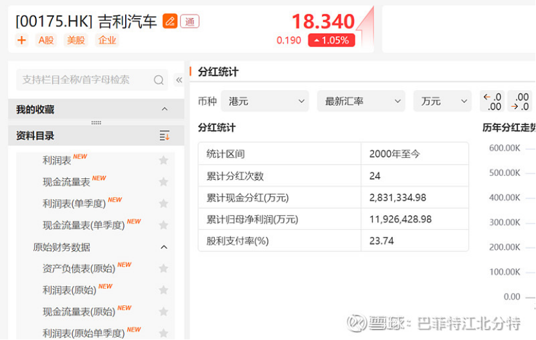Collapse the 原始财务数据 group chevron
536x340 pixels.
(164, 247)
